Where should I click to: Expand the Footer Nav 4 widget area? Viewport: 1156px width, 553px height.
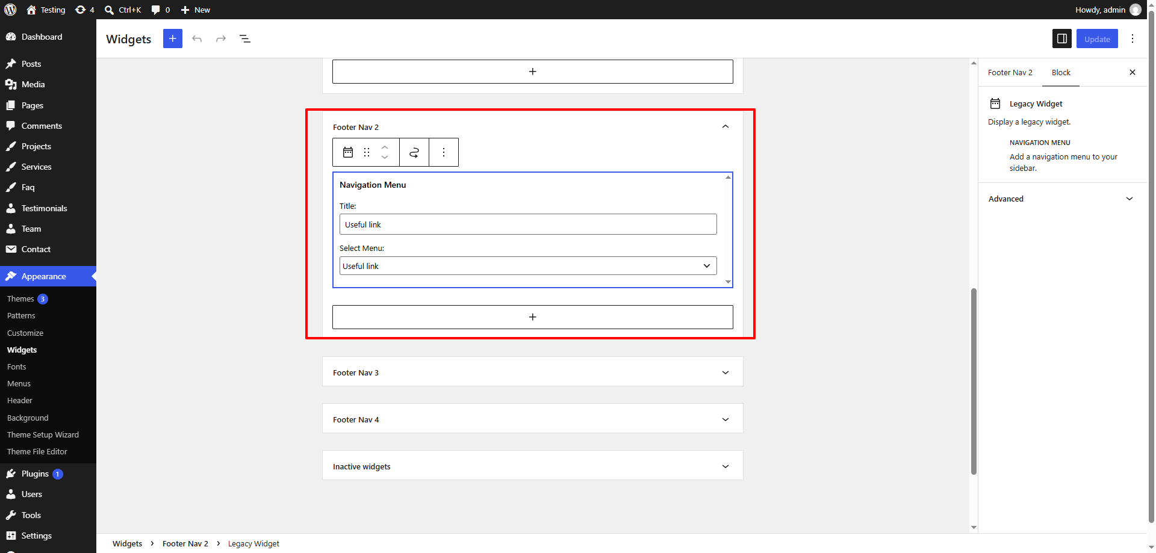[x=533, y=419]
